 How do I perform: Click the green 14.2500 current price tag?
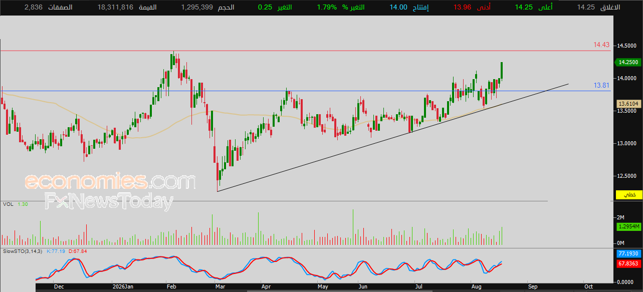[627, 62]
